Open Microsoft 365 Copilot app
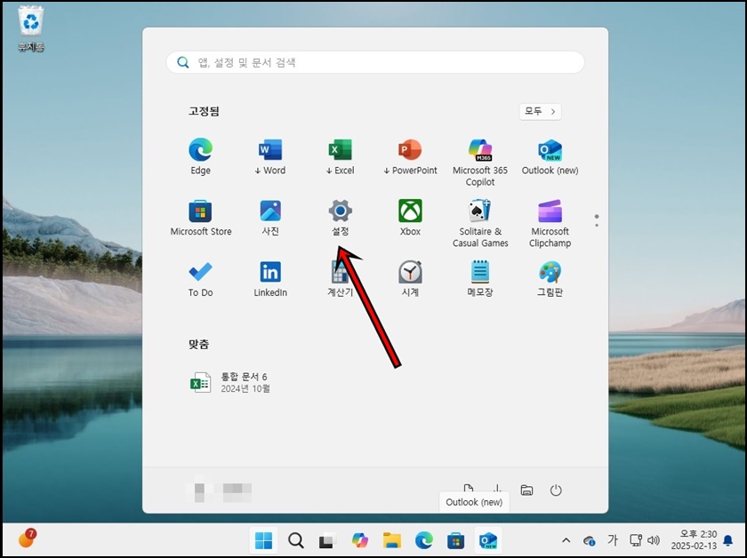This screenshot has height=558, width=747. [479, 162]
